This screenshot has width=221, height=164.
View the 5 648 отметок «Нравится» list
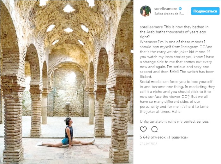point(164,137)
